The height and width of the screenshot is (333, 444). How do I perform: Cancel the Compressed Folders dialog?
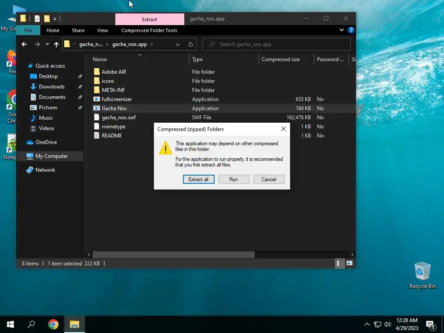269,179
